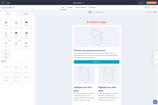Viewport: 158px width, 105px height.
Task: Expand Display options menu
Action: pos(100,12)
